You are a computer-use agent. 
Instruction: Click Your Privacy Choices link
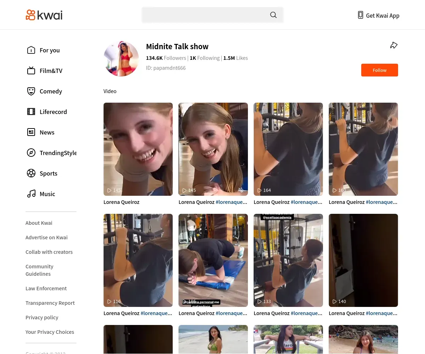(x=50, y=332)
